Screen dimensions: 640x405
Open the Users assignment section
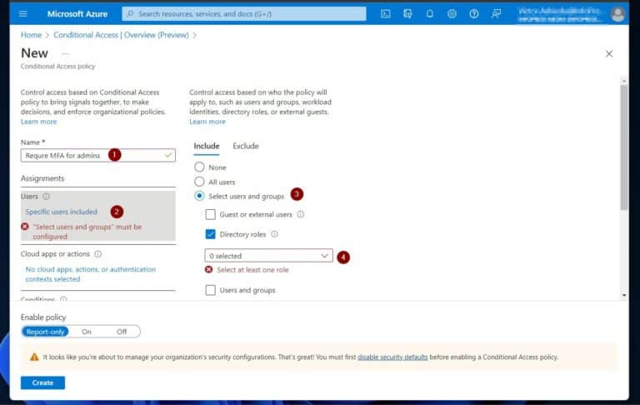[98, 216]
